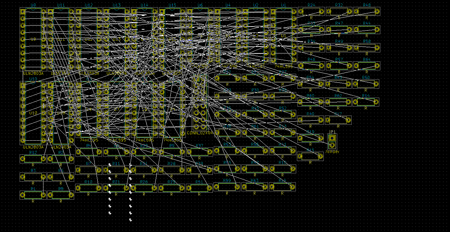Select the U2 74HC595 chip footprint

(256, 36)
